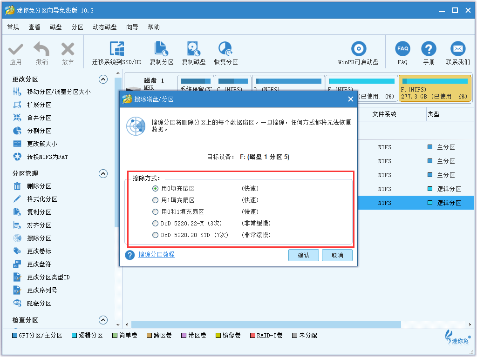Choose 用1填充扇区 wipe method
The image size is (477, 357).
click(155, 200)
